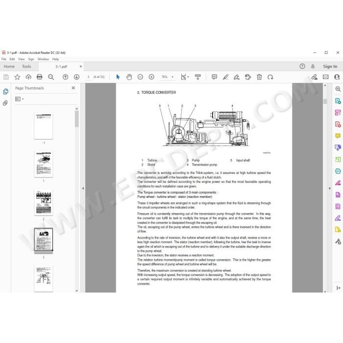This screenshot has width=343, height=343.
Task: Send the file by email
Action: [326, 77]
